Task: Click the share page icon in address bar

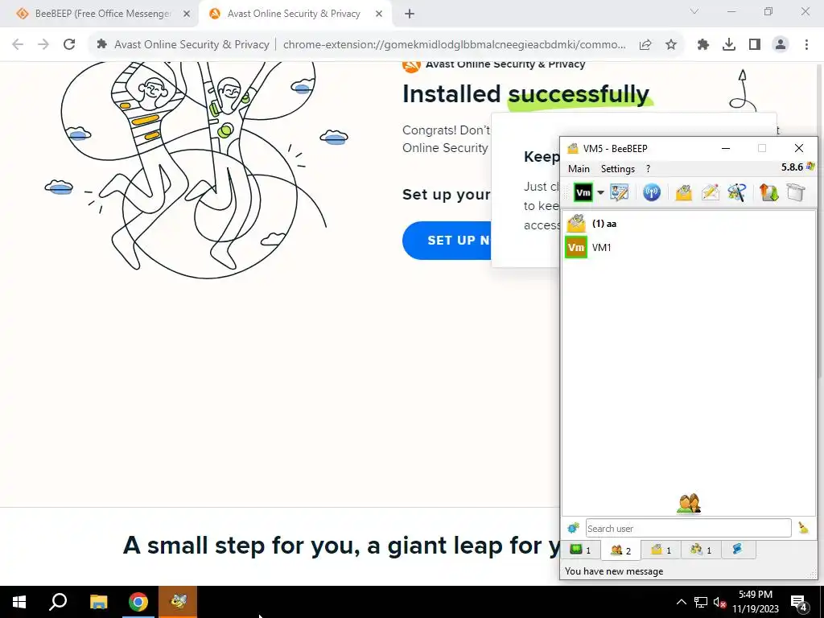Action: tap(645, 45)
